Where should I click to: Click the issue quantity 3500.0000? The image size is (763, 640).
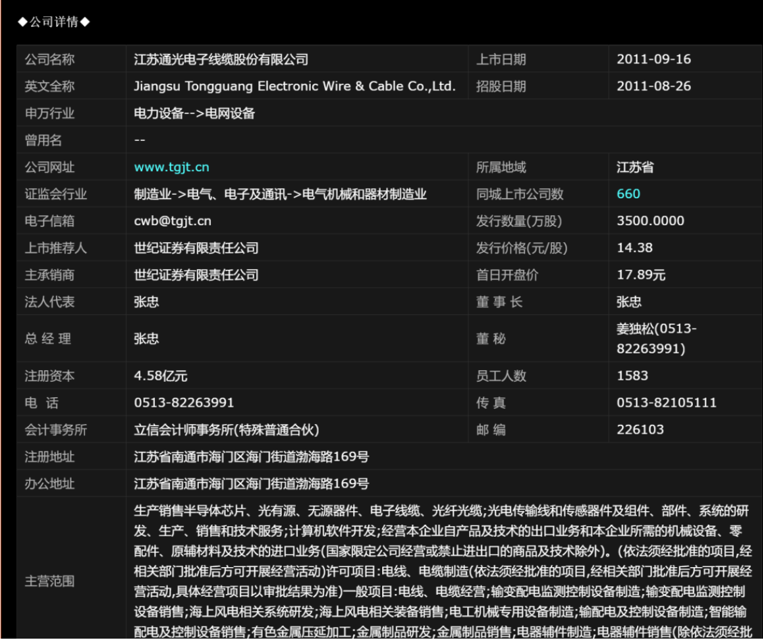(650, 221)
